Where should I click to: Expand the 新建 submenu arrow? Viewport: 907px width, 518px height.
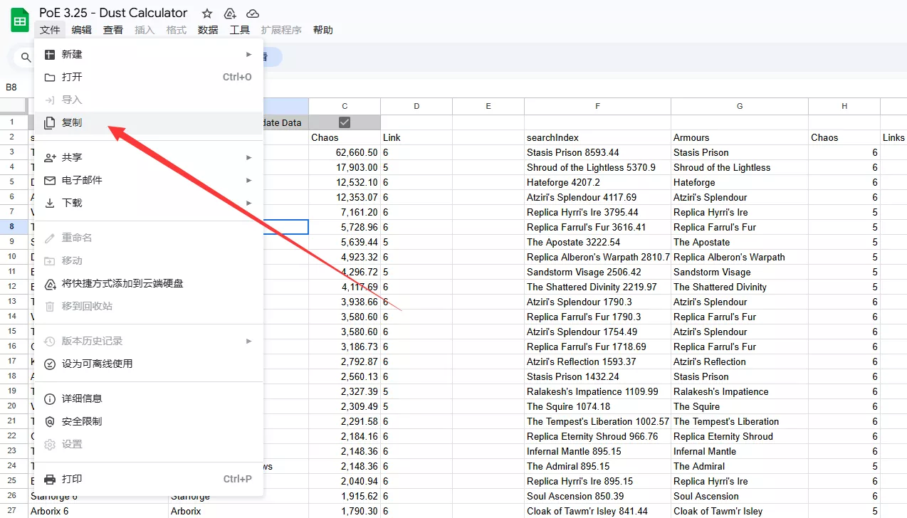click(248, 54)
